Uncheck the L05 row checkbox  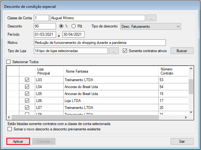[x=27, y=93]
